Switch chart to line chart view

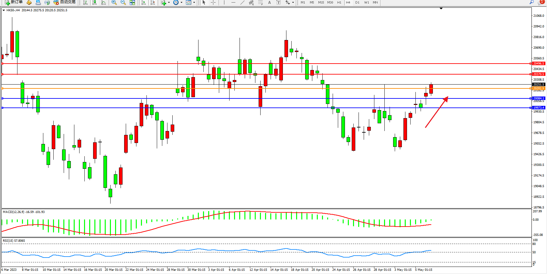(x=103, y=3)
